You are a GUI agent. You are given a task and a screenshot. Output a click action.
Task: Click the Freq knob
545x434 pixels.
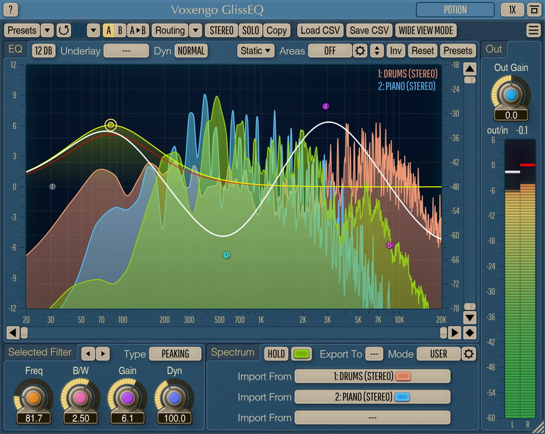click(33, 398)
